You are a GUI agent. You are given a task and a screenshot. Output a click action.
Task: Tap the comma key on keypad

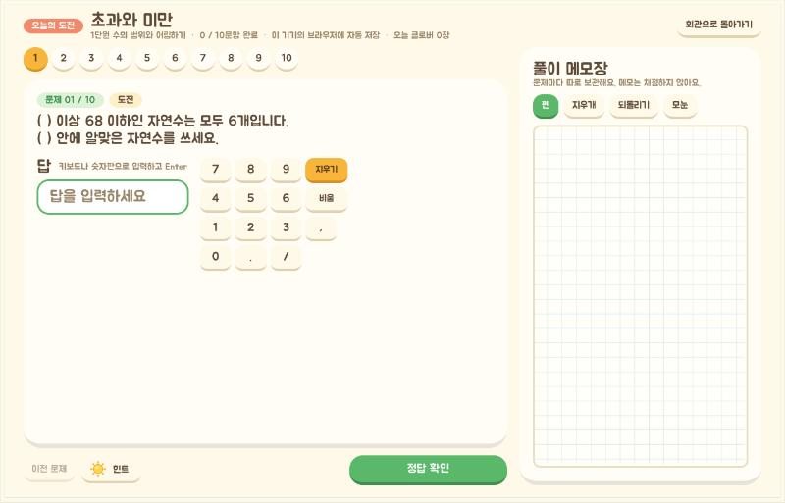pos(321,227)
